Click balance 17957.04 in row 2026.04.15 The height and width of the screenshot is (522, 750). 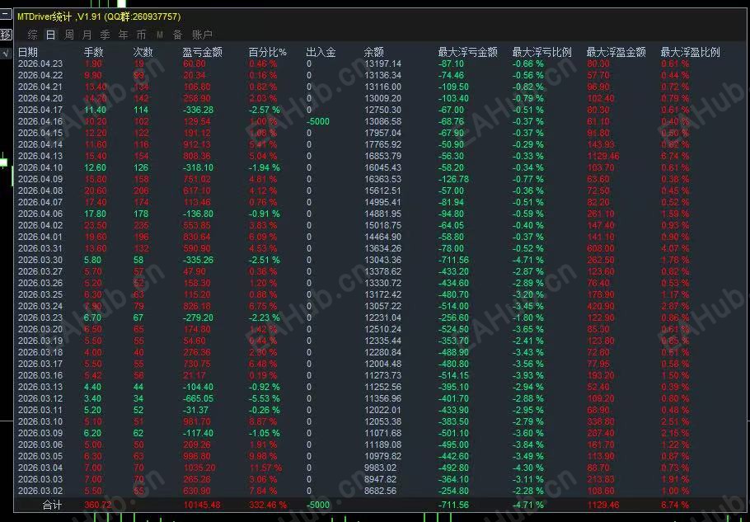coord(382,133)
